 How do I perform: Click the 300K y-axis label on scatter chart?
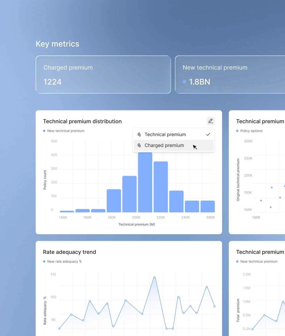(248, 141)
